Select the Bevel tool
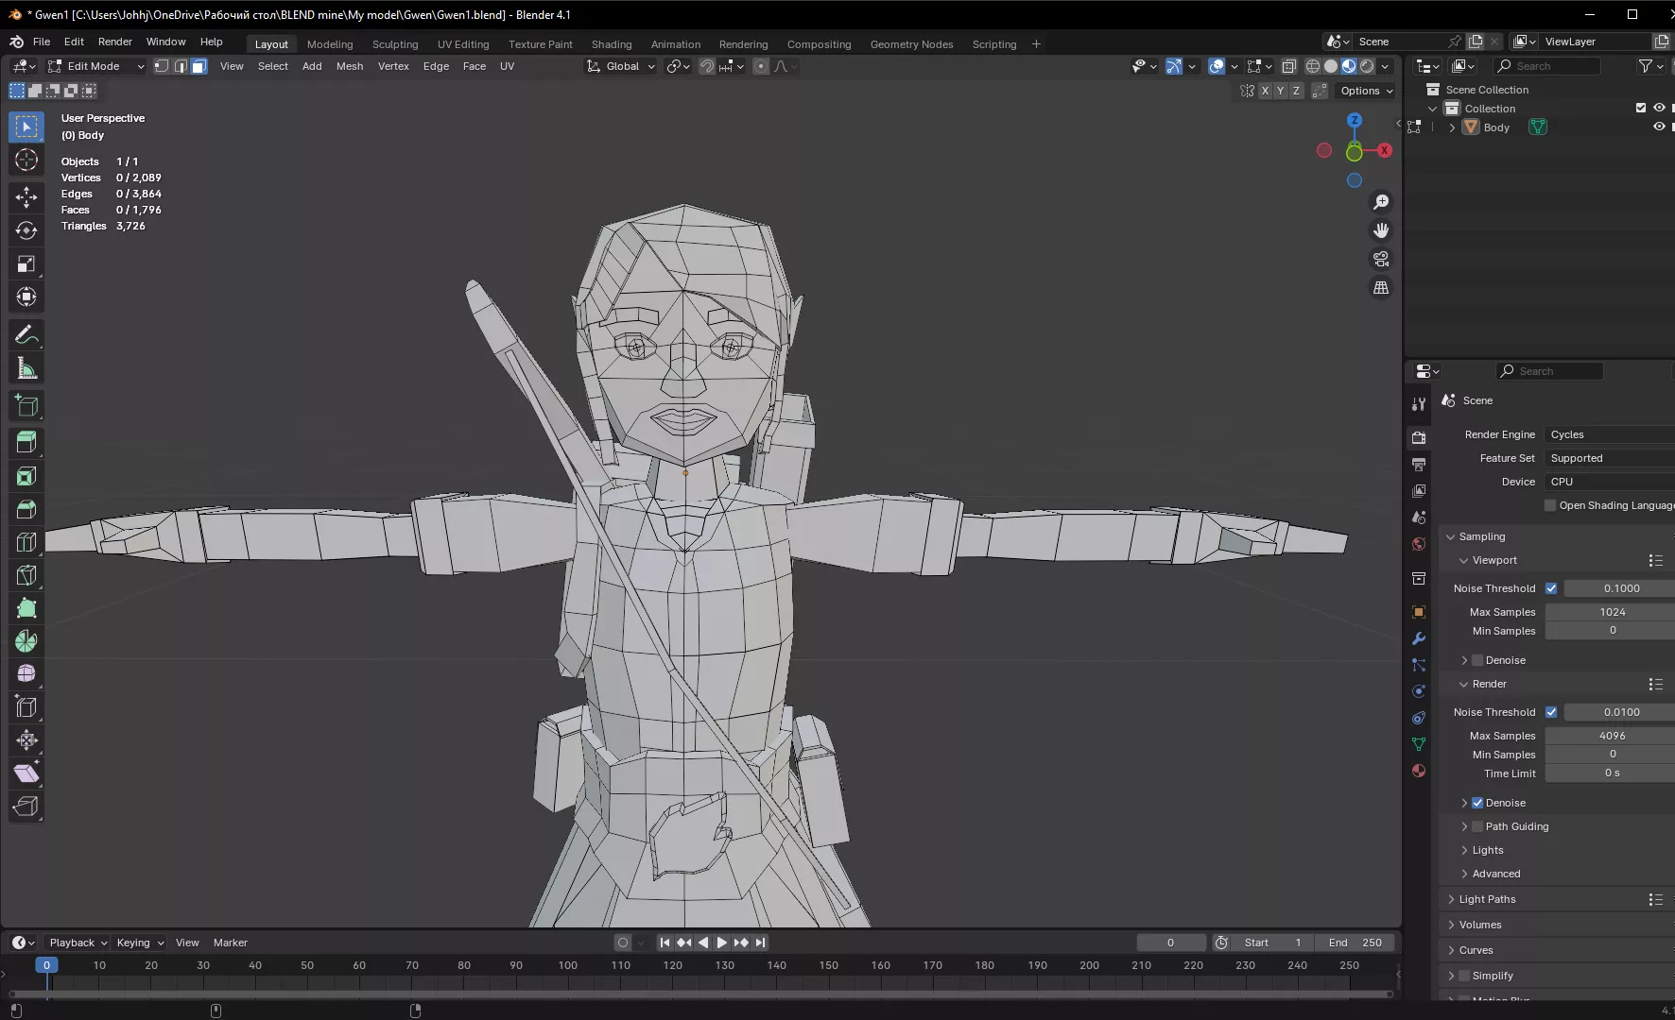This screenshot has width=1675, height=1020. click(26, 509)
